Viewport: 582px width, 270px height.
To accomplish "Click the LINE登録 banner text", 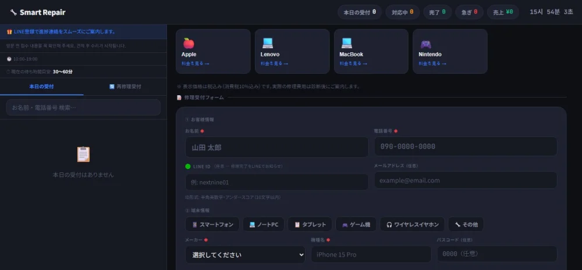I will 64,32.
